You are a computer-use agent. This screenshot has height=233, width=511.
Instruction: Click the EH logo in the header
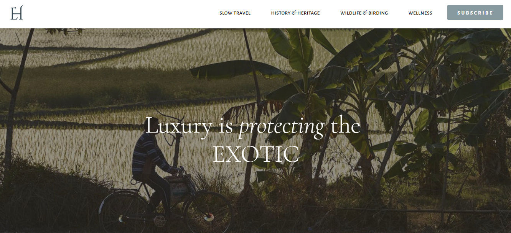[x=16, y=13]
